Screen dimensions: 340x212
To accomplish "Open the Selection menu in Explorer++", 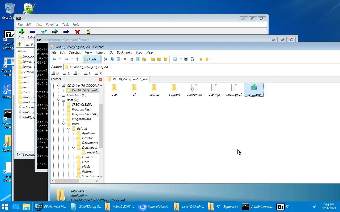I will [x=75, y=52].
